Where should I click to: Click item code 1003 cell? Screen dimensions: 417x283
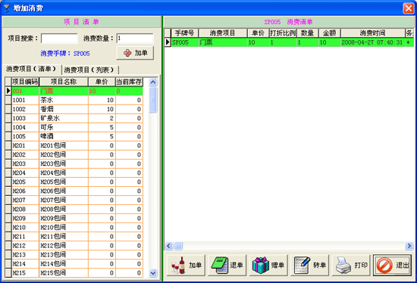[x=25, y=118]
